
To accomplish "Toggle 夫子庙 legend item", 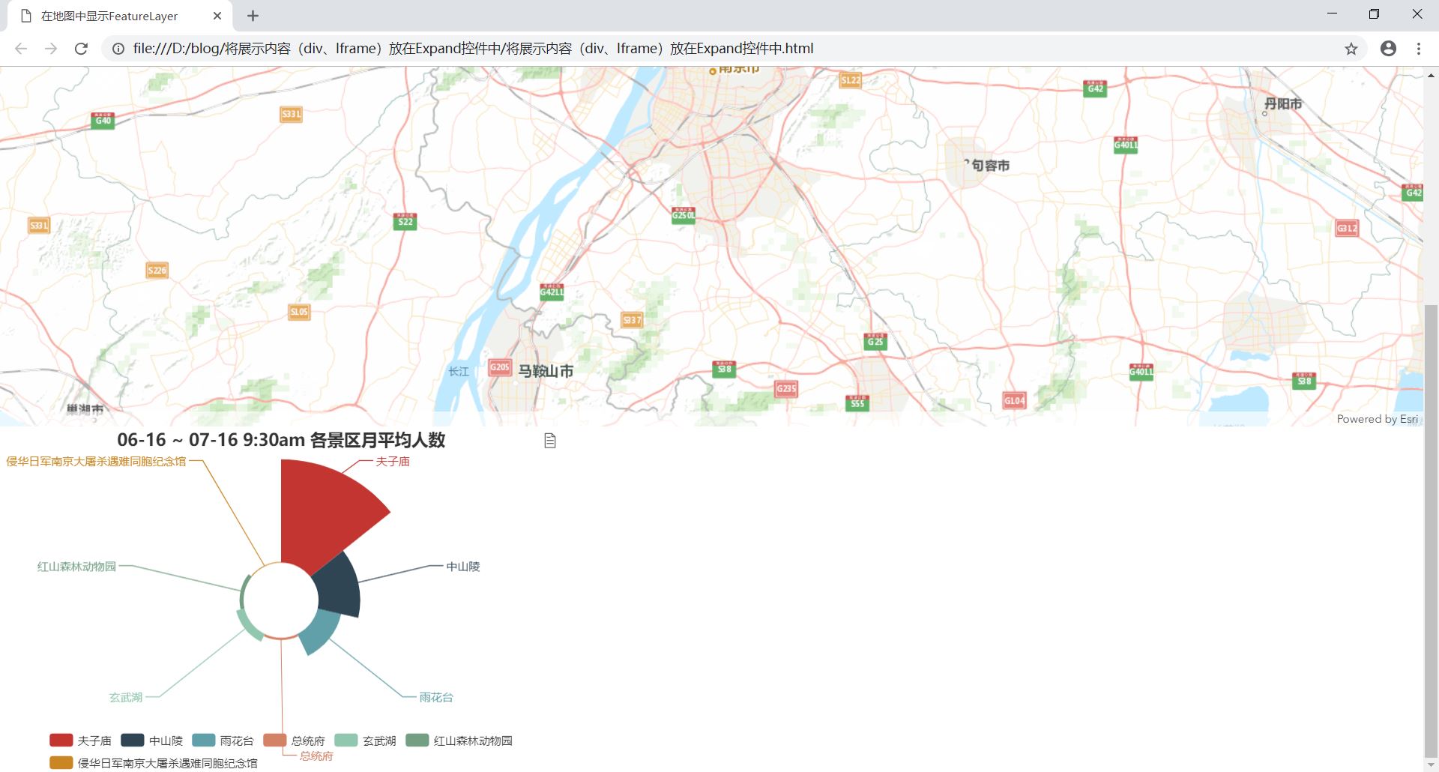I will pyautogui.click(x=80, y=741).
